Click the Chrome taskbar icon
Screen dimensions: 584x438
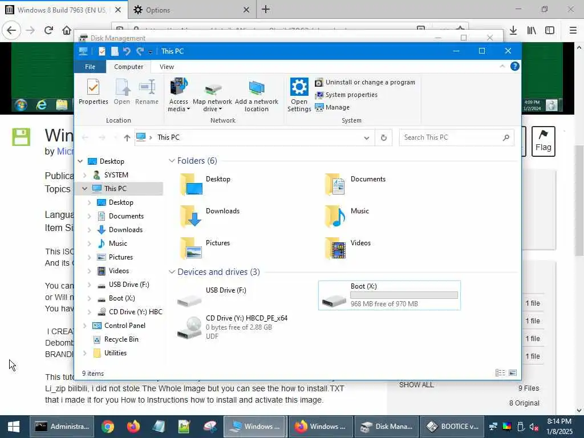[107, 427]
